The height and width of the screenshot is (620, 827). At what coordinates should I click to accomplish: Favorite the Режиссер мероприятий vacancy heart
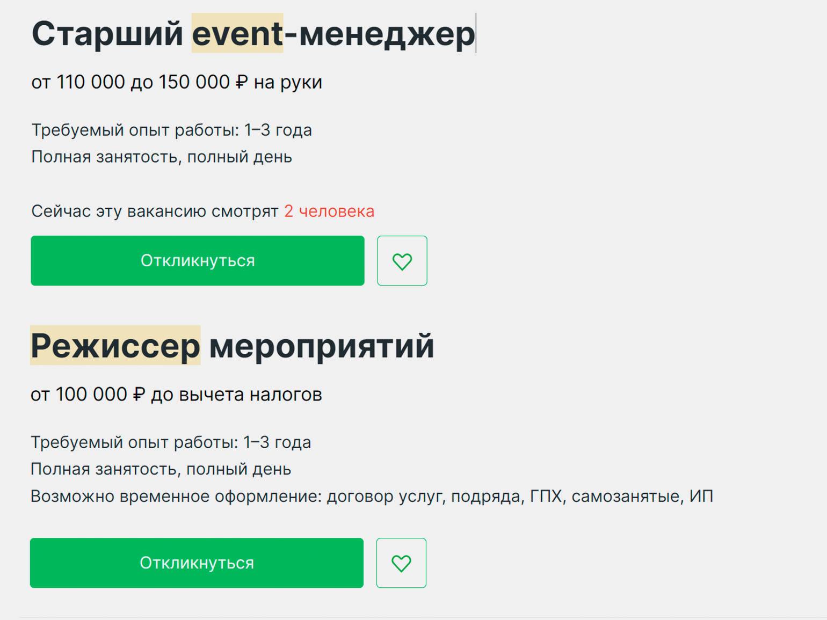click(401, 563)
